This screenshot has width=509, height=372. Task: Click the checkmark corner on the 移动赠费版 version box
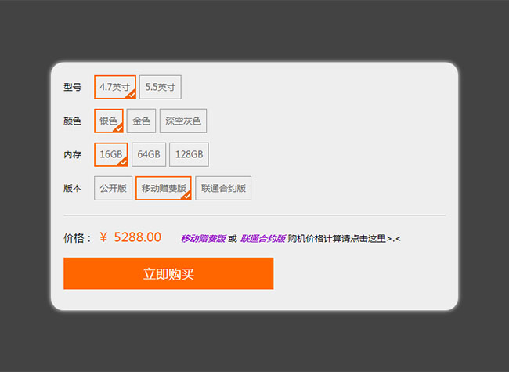click(186, 196)
